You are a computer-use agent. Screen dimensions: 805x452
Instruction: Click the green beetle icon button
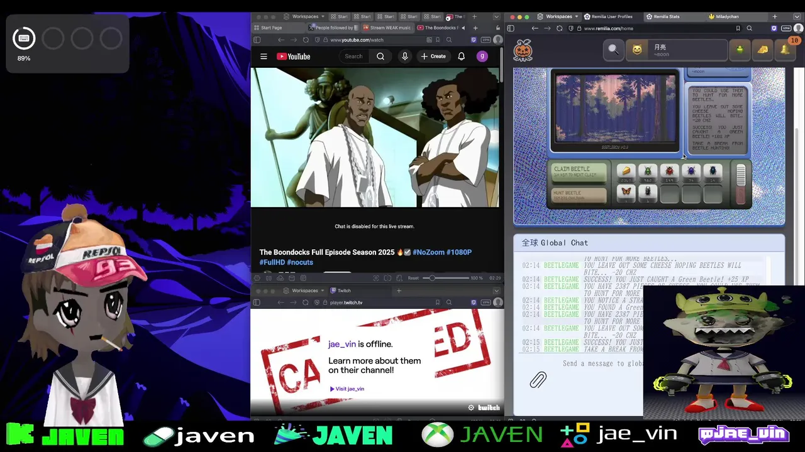click(x=740, y=50)
